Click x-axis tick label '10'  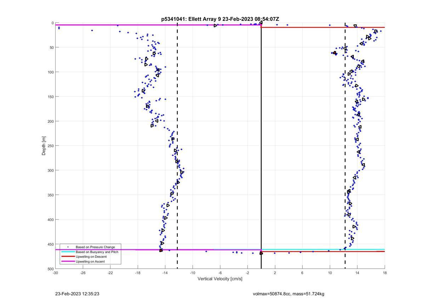tap(330, 273)
